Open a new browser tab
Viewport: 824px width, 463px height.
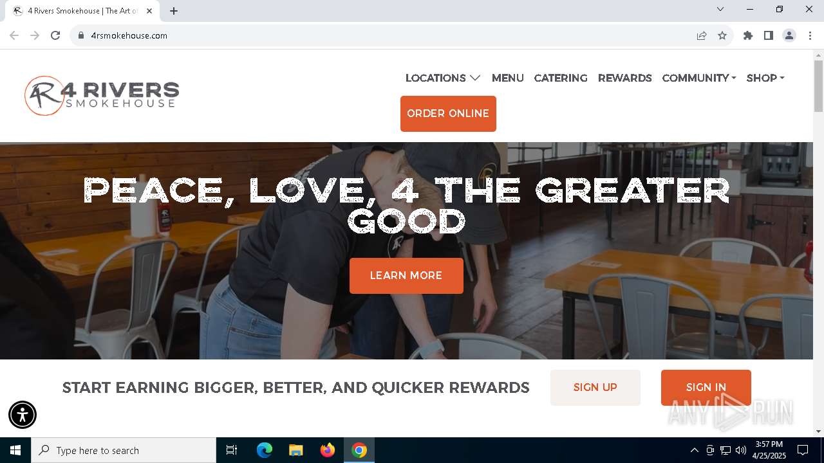pyautogui.click(x=174, y=10)
